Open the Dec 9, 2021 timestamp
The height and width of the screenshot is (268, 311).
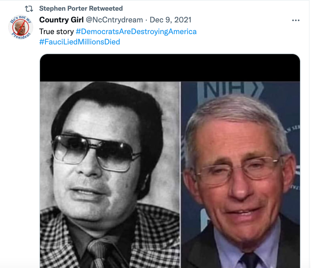(x=170, y=20)
